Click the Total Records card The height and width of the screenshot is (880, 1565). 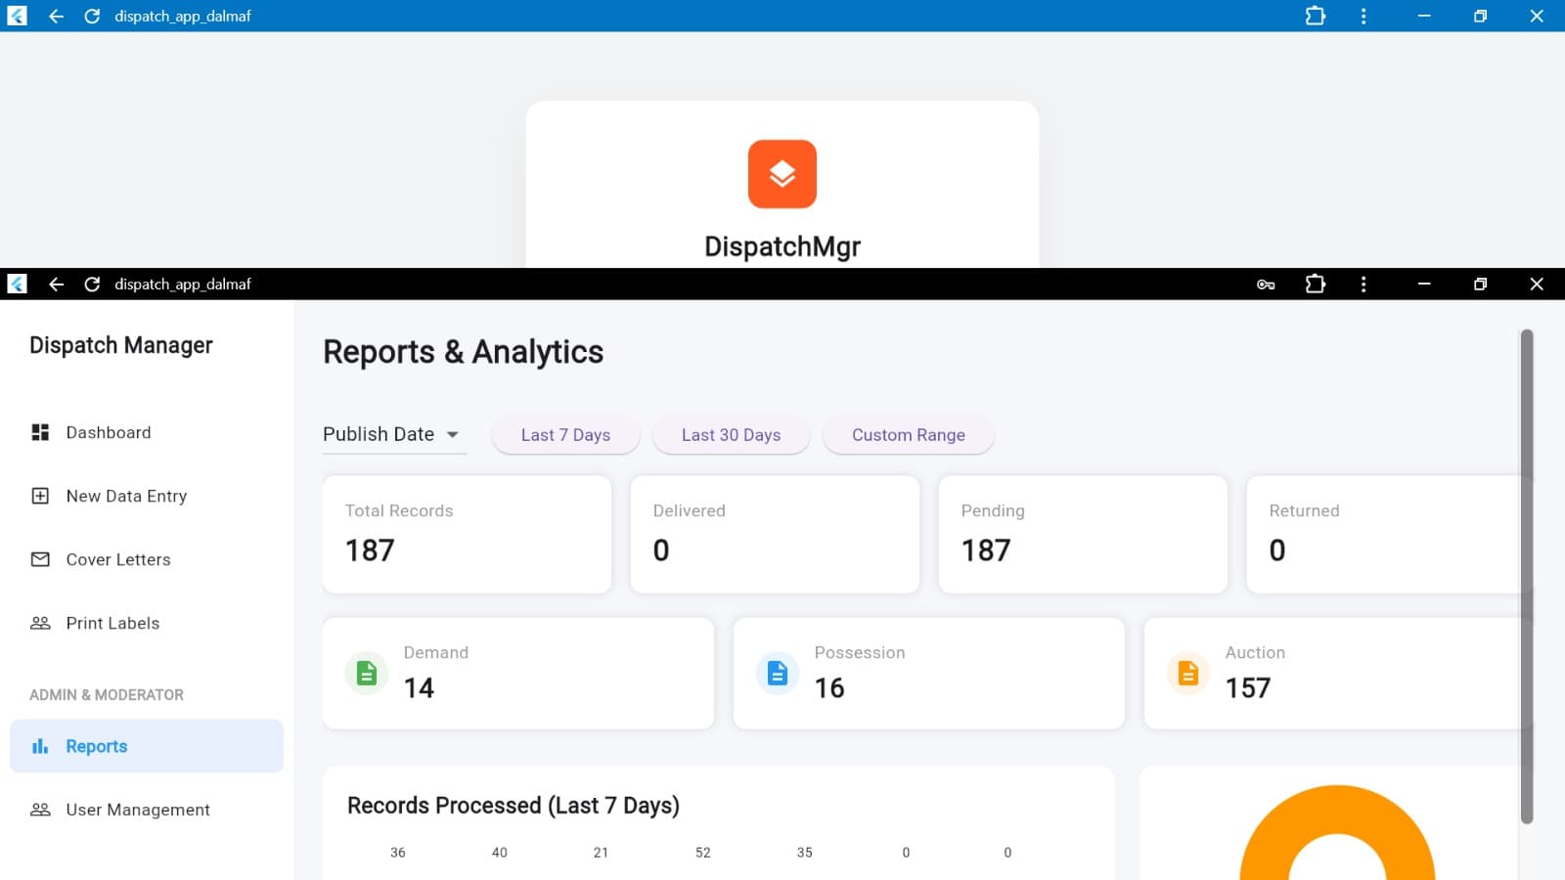(x=467, y=534)
